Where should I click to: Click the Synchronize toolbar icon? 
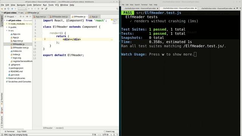(x=8, y=9)
